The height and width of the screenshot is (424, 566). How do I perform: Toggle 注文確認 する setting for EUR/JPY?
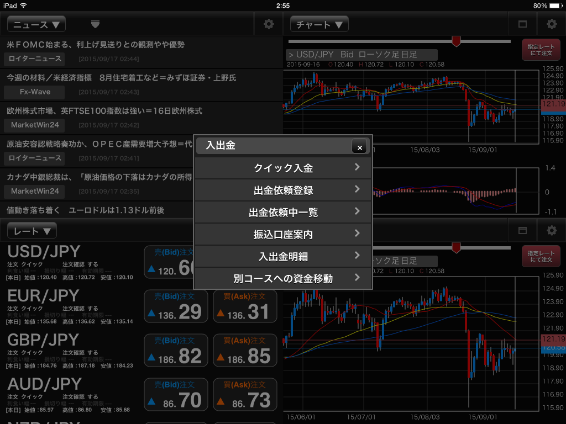[x=80, y=309]
